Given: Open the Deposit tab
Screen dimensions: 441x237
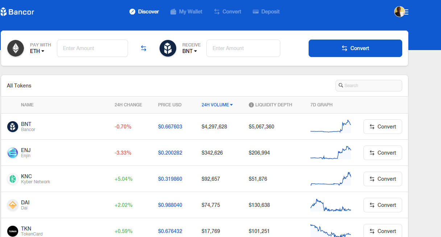Looking at the screenshot, I should [266, 12].
